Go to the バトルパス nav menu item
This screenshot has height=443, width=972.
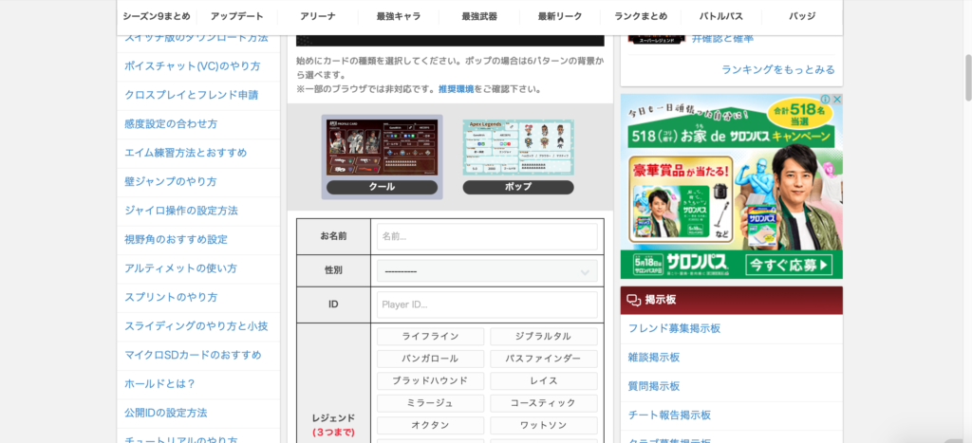(x=721, y=16)
